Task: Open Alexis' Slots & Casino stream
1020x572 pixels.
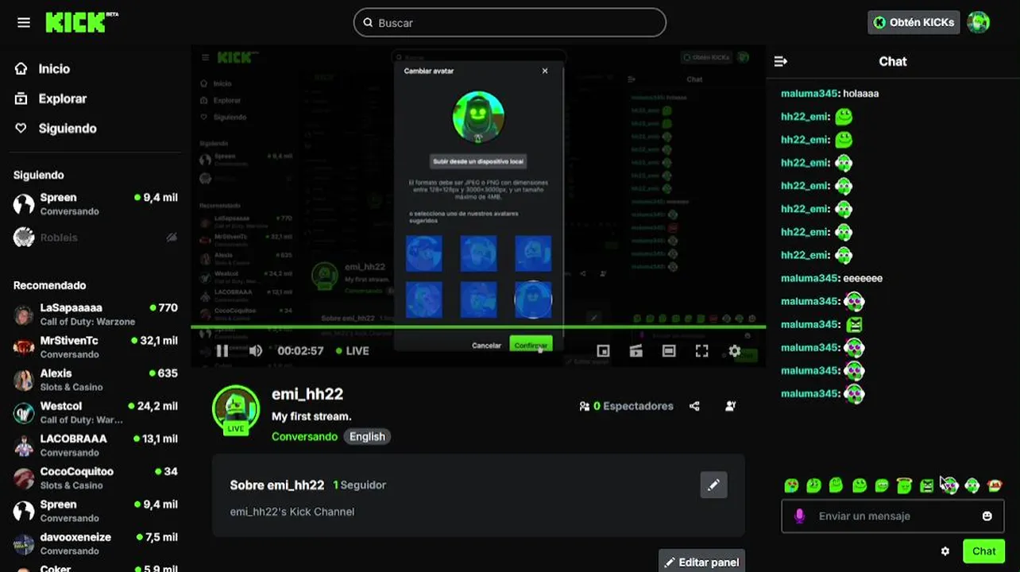Action: 95,380
